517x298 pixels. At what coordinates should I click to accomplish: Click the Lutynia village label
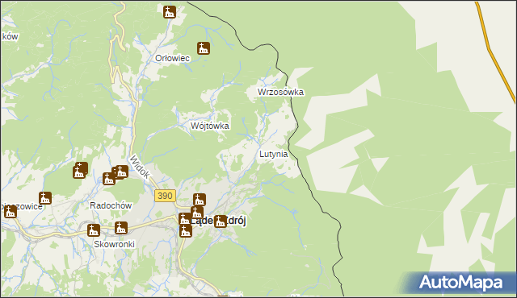pyautogui.click(x=274, y=154)
